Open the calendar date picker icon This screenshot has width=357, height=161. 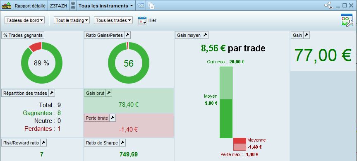142,20
